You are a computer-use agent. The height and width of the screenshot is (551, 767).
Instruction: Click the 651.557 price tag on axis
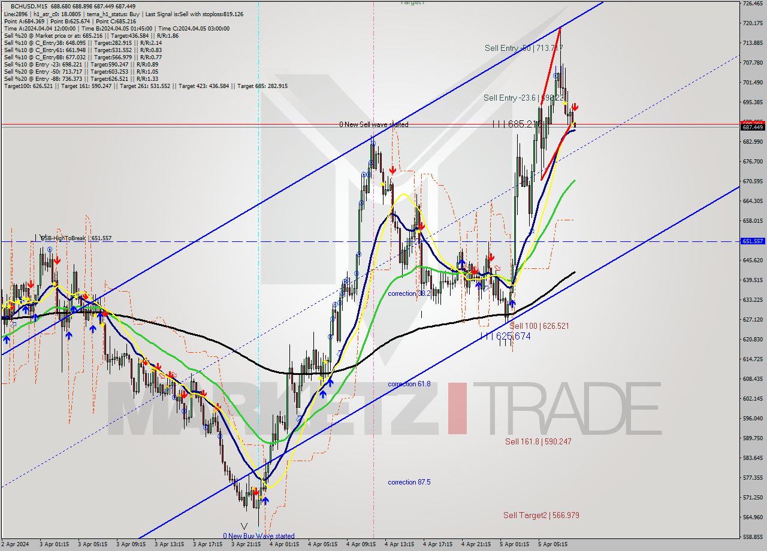[x=753, y=241]
